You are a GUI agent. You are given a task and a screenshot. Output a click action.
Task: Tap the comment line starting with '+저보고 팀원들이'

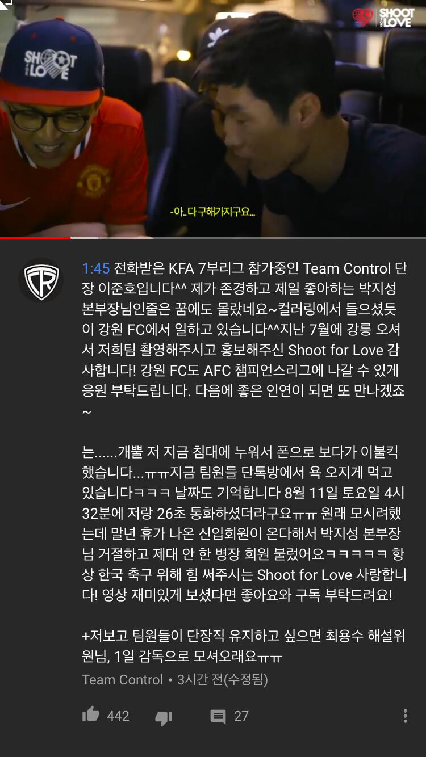[244, 646]
